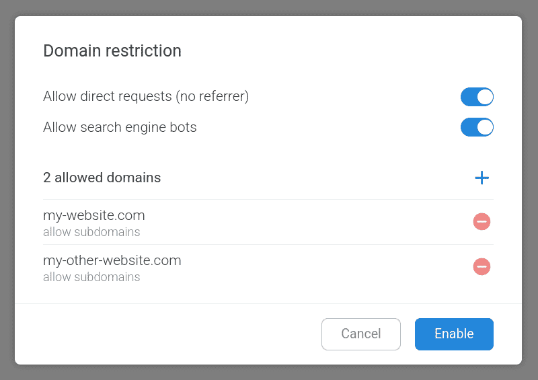Delete the my-other-website.com domain entry

(482, 266)
